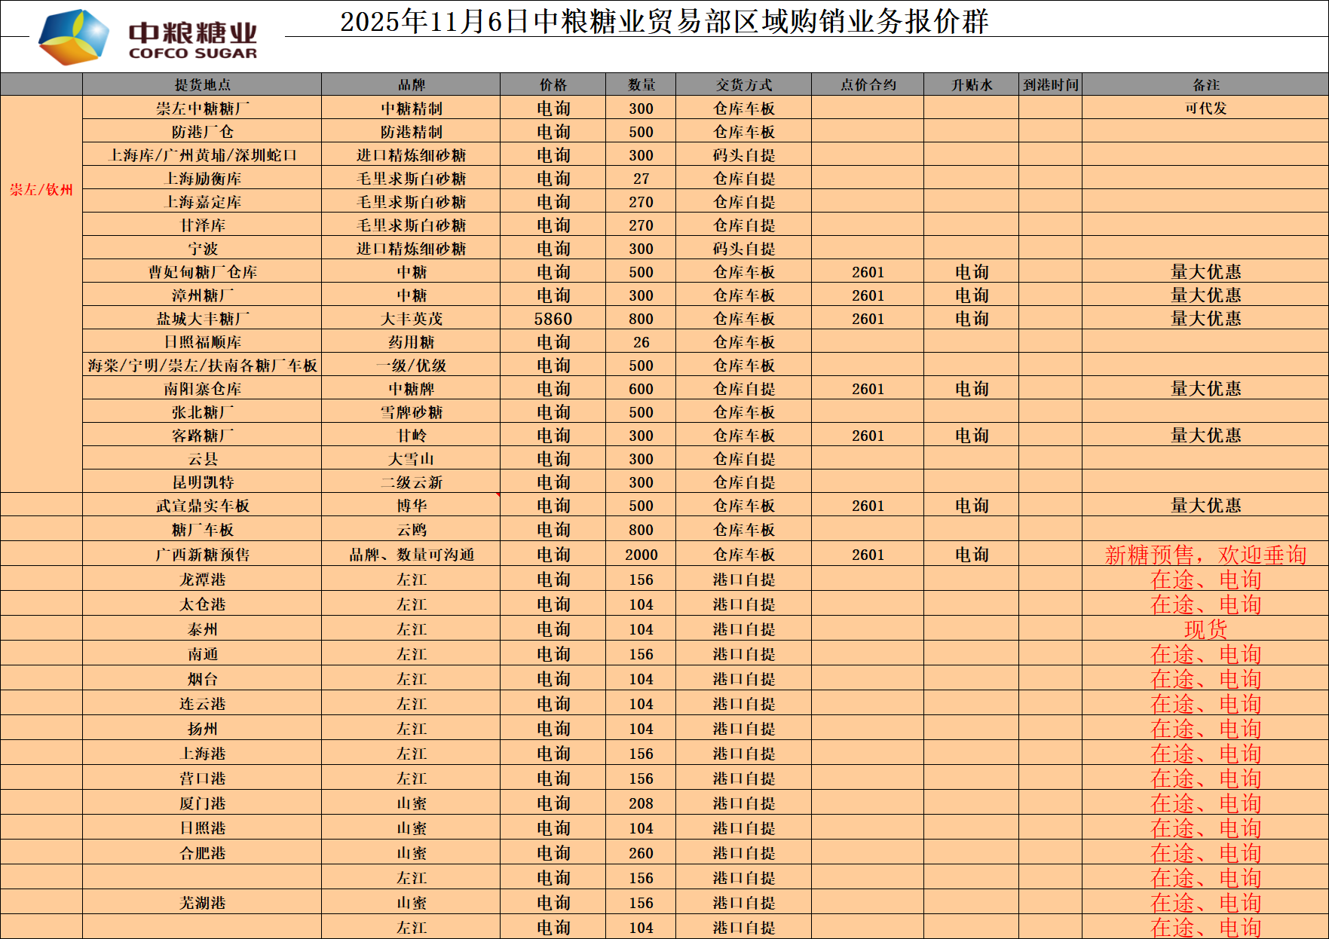Select the 品牌 column header

click(x=411, y=84)
